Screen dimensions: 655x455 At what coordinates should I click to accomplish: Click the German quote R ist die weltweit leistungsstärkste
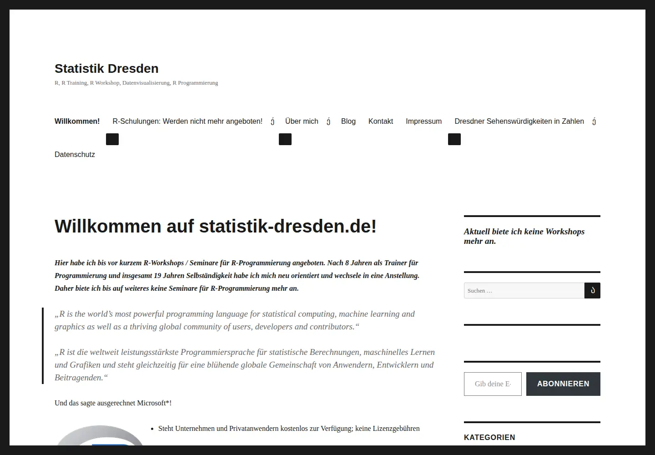click(245, 365)
